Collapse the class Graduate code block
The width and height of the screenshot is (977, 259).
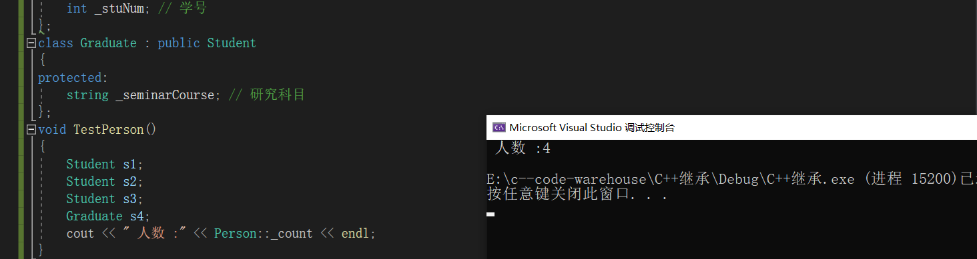pos(30,43)
